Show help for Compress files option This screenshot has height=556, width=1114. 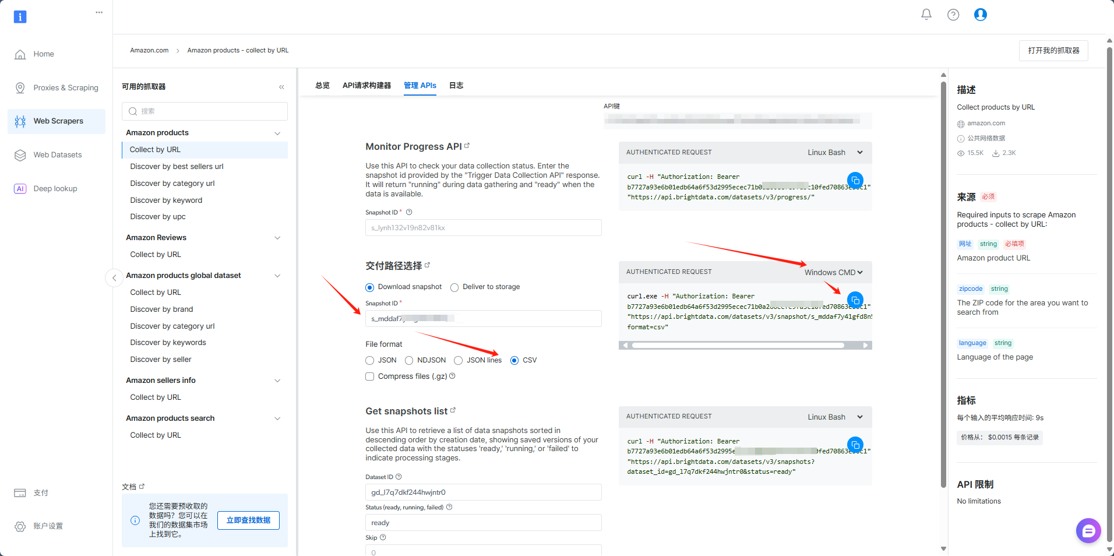(452, 376)
